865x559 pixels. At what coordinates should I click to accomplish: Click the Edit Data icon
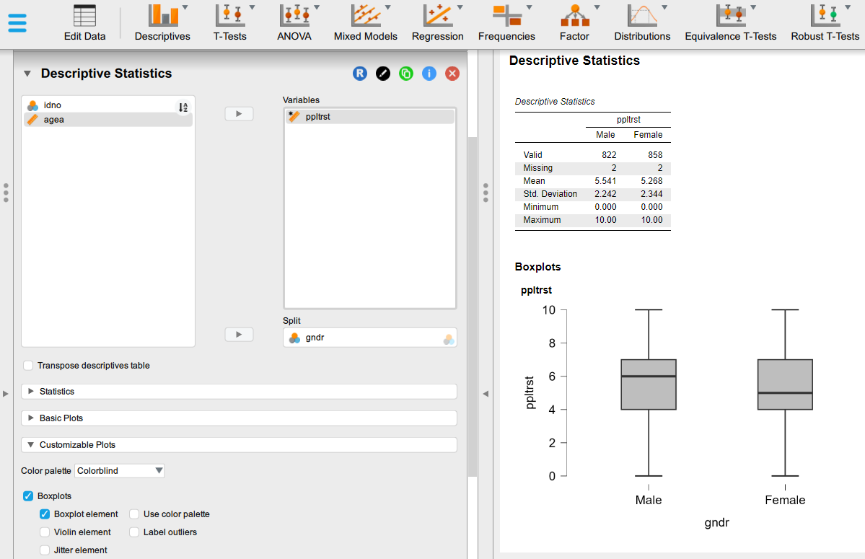pyautogui.click(x=84, y=22)
